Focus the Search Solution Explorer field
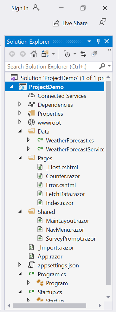The height and width of the screenshot is (312, 116). (52, 66)
